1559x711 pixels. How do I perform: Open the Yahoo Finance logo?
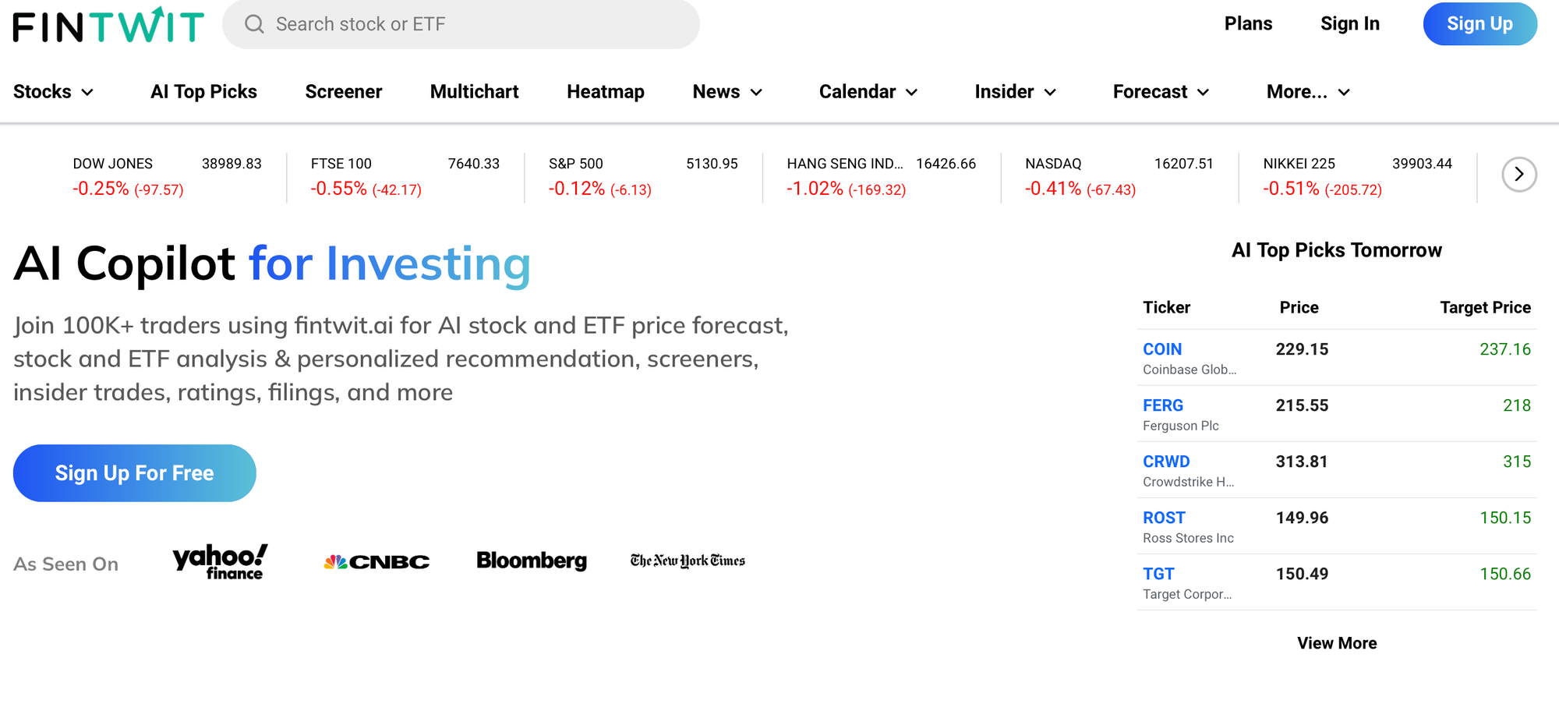point(221,562)
